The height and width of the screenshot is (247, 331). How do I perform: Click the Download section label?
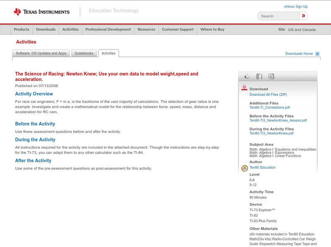click(x=259, y=89)
